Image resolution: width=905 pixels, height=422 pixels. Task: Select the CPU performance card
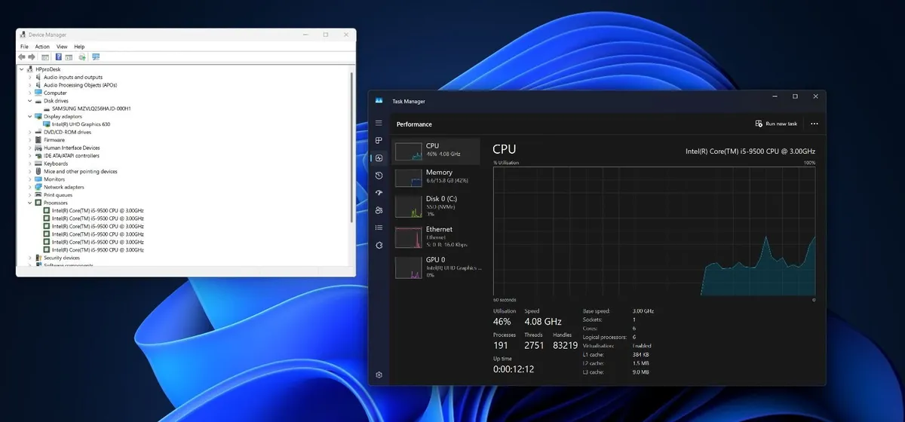(x=436, y=151)
